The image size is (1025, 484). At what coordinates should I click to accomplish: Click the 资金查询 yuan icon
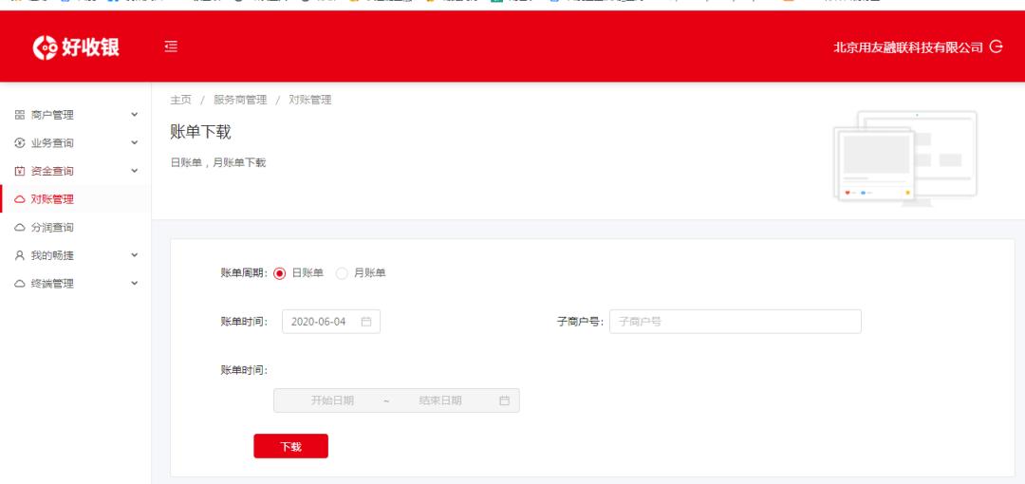tap(20, 172)
